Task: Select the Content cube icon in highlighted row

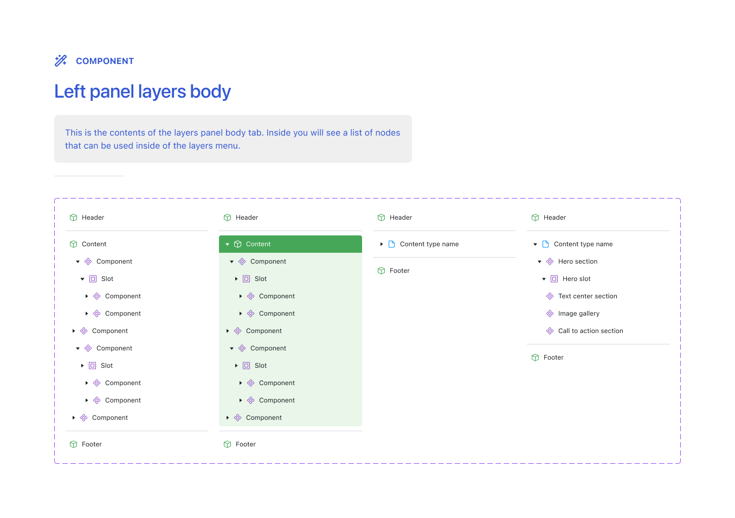Action: pos(238,244)
